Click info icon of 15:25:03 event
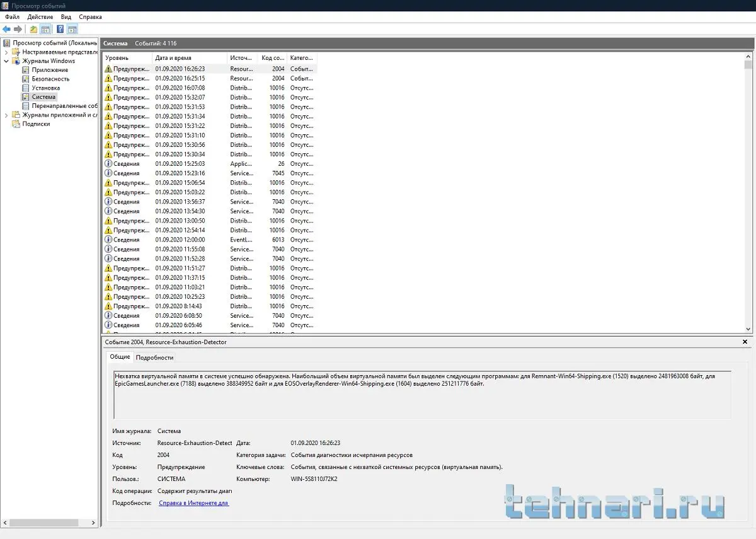756x539 pixels. pos(108,164)
